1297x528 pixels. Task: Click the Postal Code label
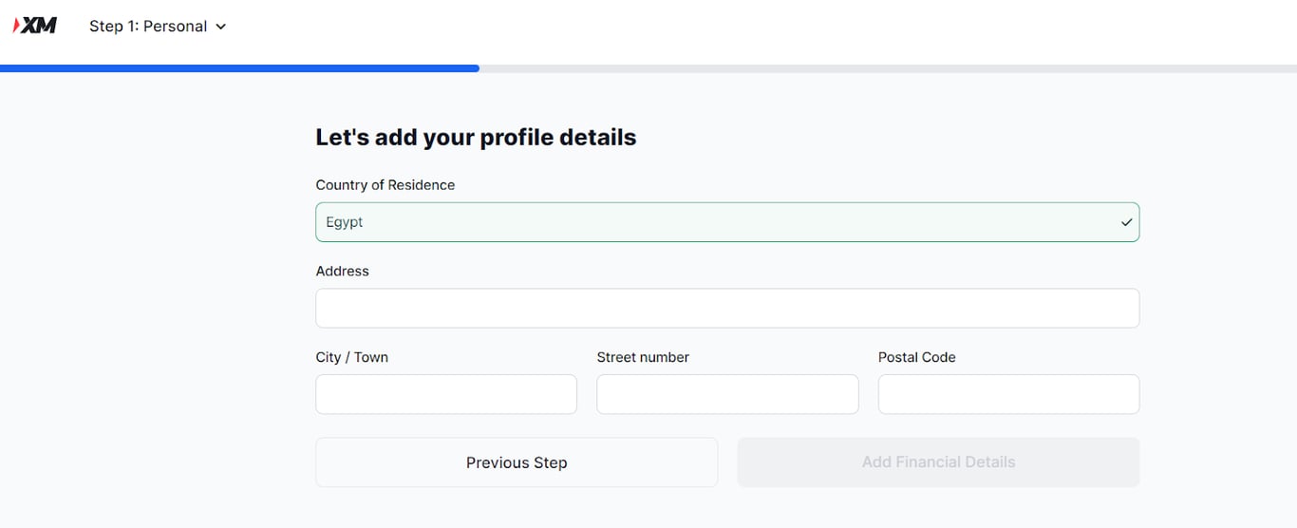[x=916, y=357]
